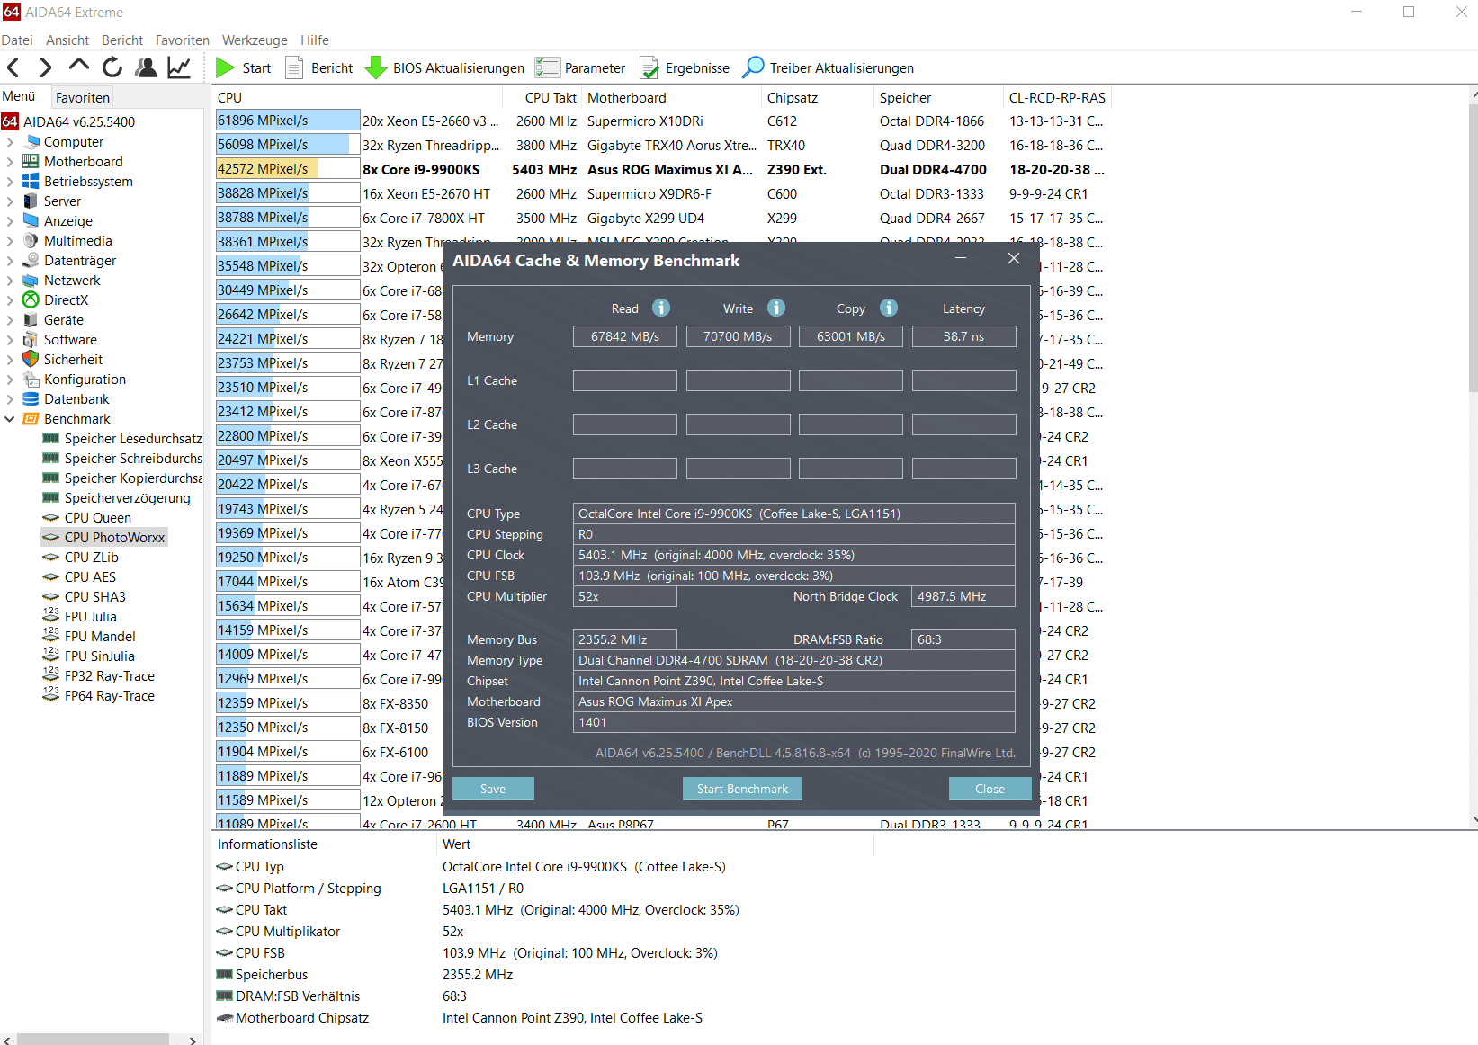Select Sicherheit in the sidebar tree
The height and width of the screenshot is (1045, 1478).
coord(73,359)
